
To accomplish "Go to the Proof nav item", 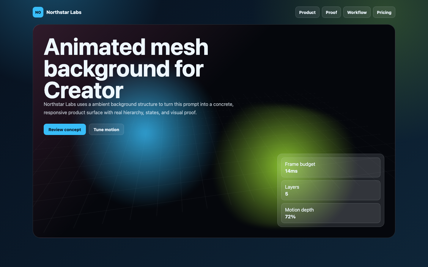I will (331, 12).
